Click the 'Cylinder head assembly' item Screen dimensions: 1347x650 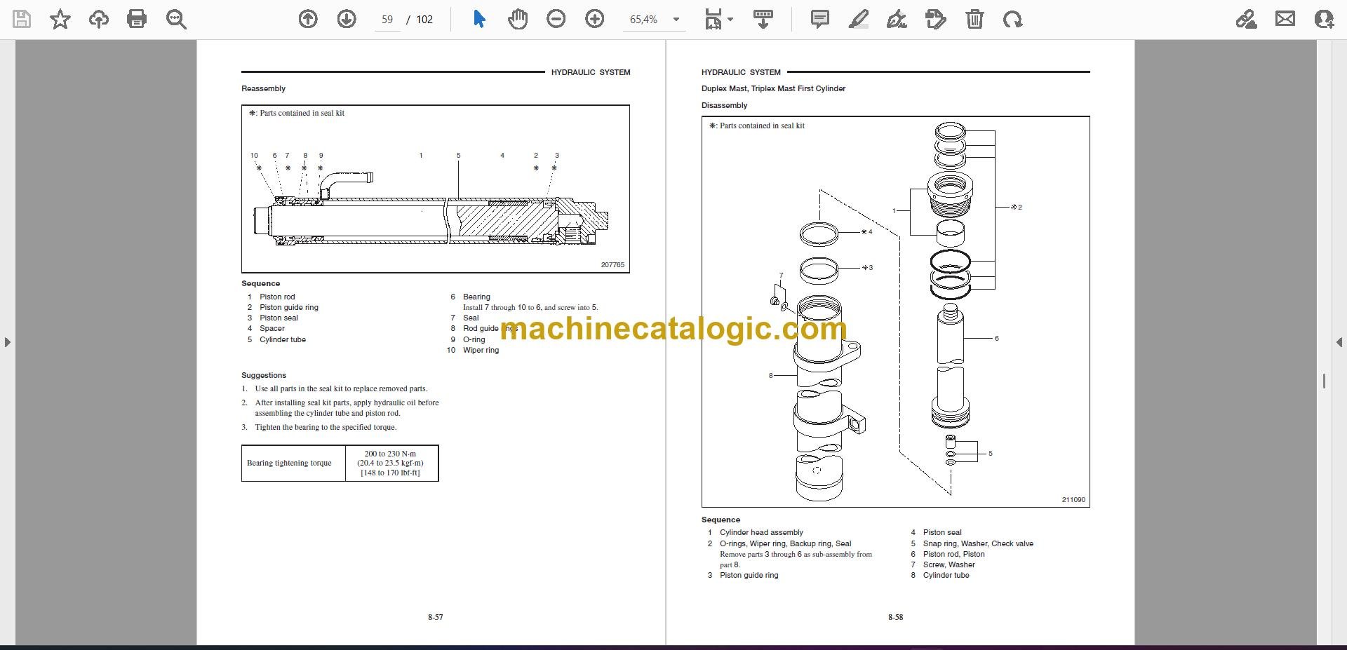[x=761, y=532]
